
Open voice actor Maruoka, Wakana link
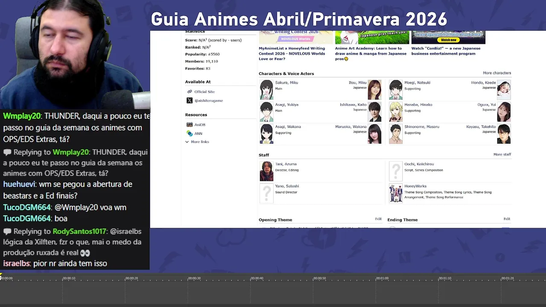351,127
